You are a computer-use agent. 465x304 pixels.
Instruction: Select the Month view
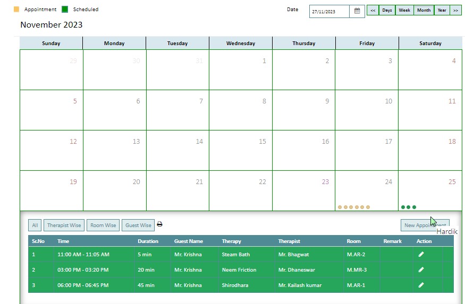[x=424, y=10]
